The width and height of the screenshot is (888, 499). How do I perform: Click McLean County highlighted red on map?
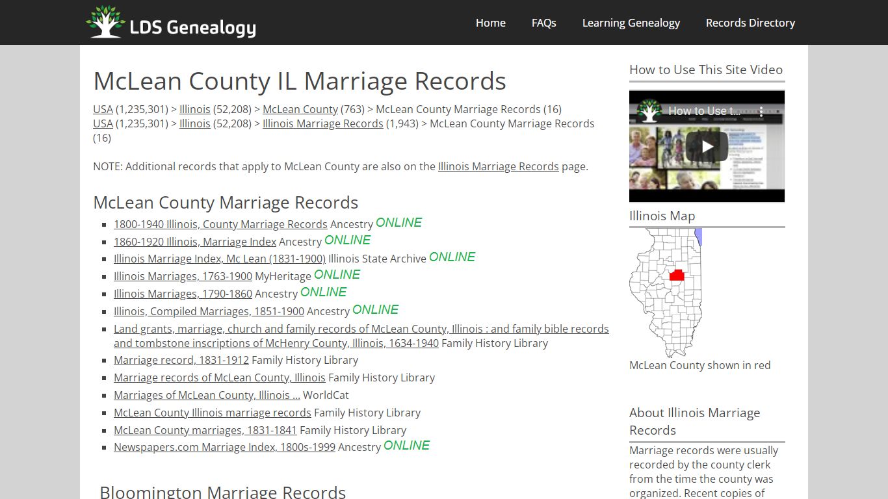[677, 275]
